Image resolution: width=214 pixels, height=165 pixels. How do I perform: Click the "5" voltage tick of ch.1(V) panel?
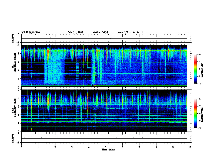point(18,34)
